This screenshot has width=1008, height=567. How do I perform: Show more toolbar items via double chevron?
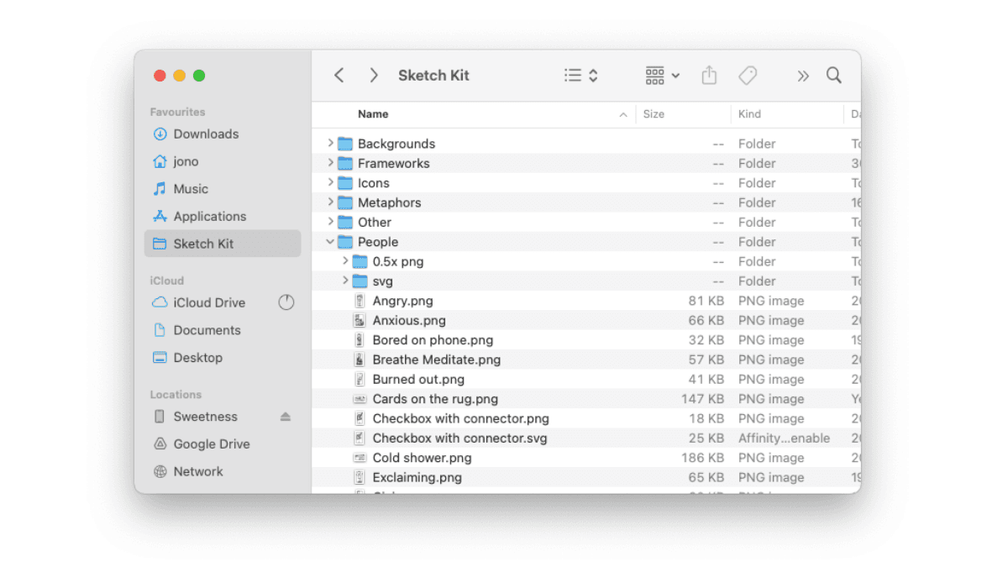[803, 76]
